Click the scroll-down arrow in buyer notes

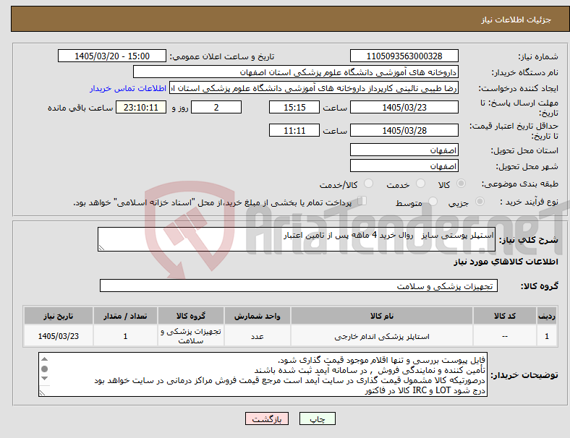coord(44,379)
